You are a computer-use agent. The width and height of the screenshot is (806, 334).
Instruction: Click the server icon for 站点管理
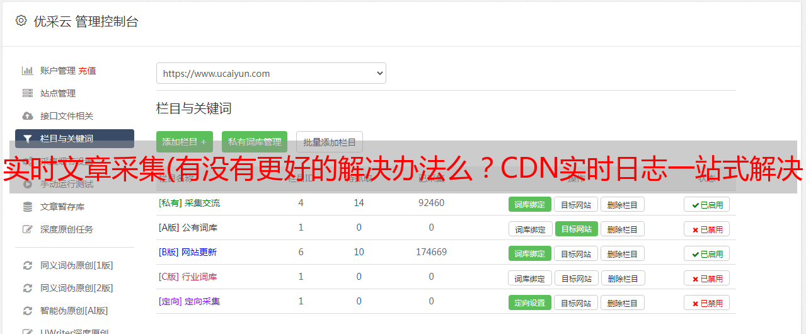point(27,93)
